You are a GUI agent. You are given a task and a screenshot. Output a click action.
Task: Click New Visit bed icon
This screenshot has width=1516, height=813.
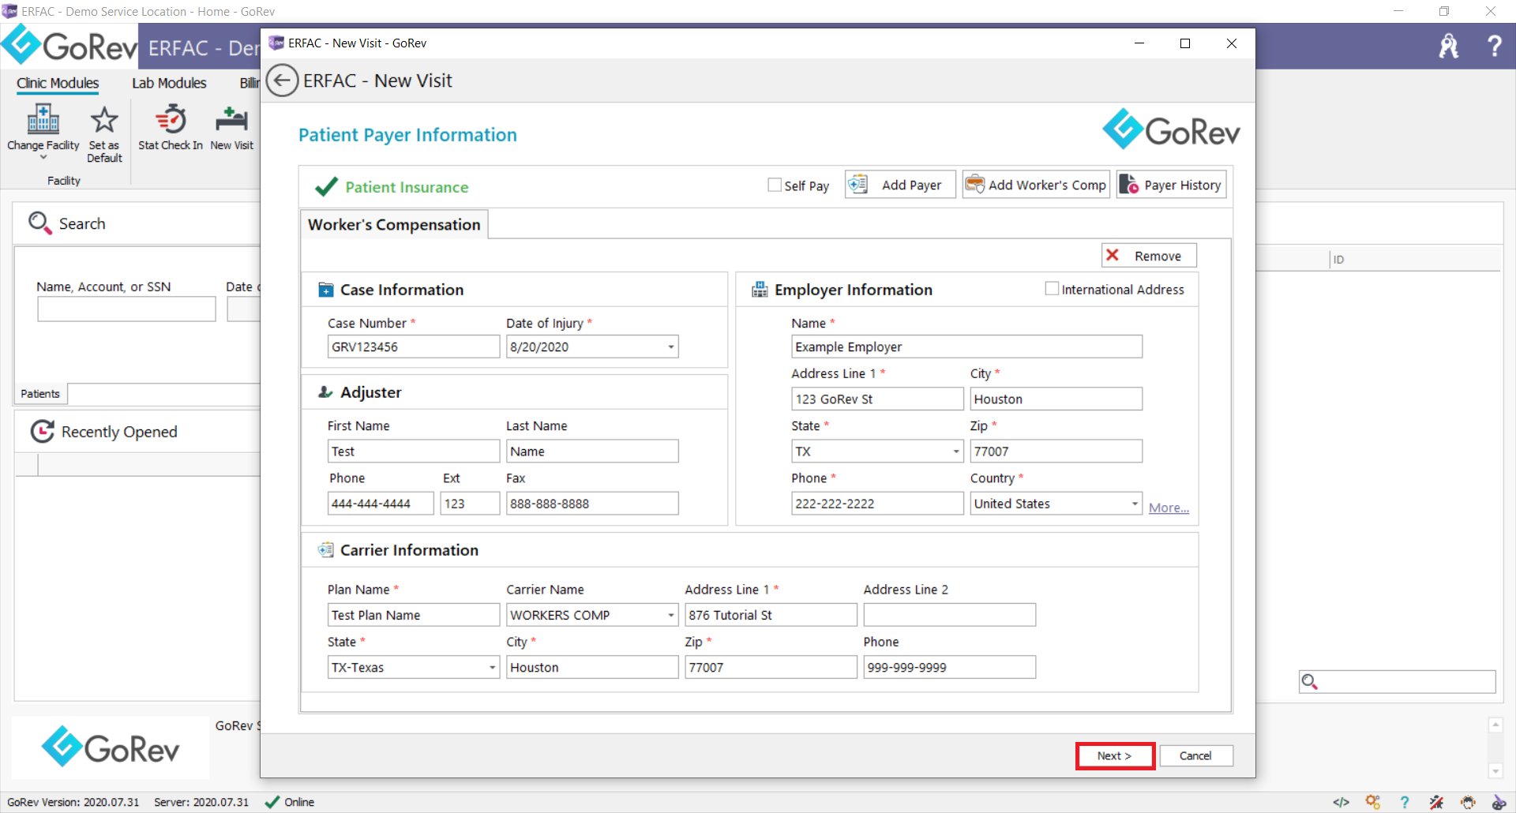tap(231, 119)
